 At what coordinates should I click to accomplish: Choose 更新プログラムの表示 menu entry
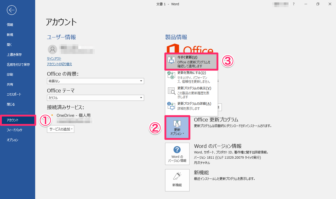[x=191, y=92]
